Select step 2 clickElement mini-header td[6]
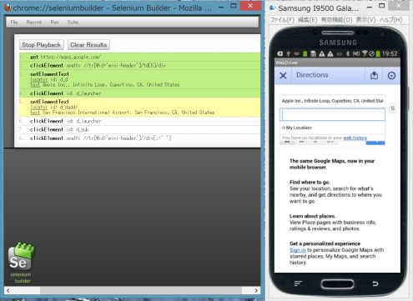Image resolution: width=413 pixels, height=301 pixels. [x=140, y=65]
